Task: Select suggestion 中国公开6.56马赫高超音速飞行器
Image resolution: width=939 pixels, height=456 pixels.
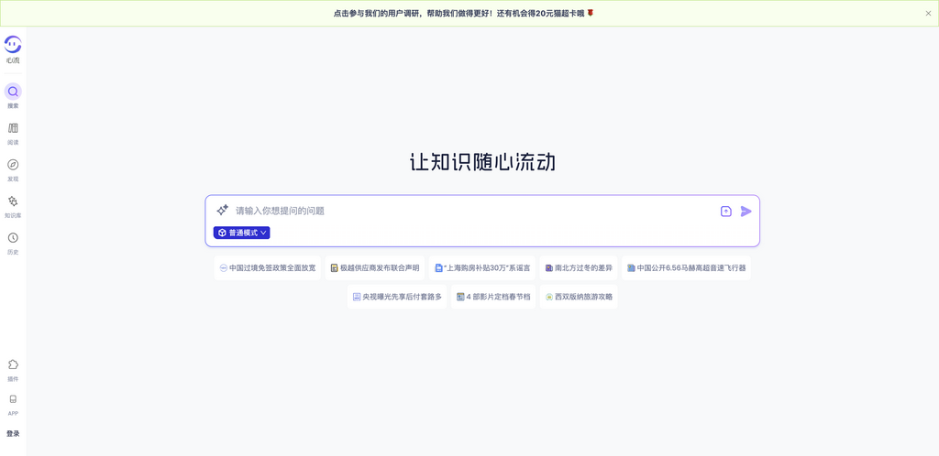Action: [x=686, y=267]
